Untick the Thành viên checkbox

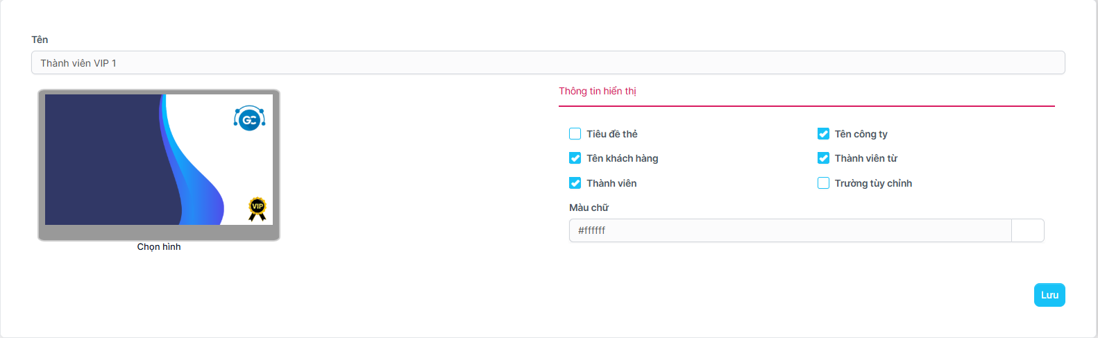pos(575,183)
